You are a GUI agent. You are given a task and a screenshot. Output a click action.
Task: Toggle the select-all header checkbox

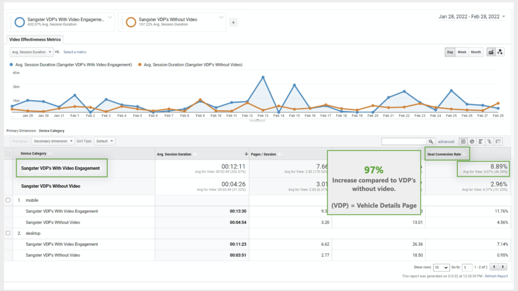pos(8,153)
